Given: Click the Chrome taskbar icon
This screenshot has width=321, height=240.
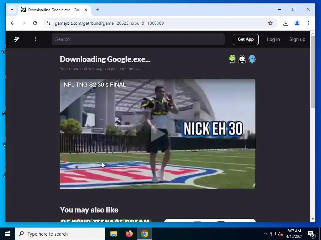Looking at the screenshot, I should tap(145, 234).
